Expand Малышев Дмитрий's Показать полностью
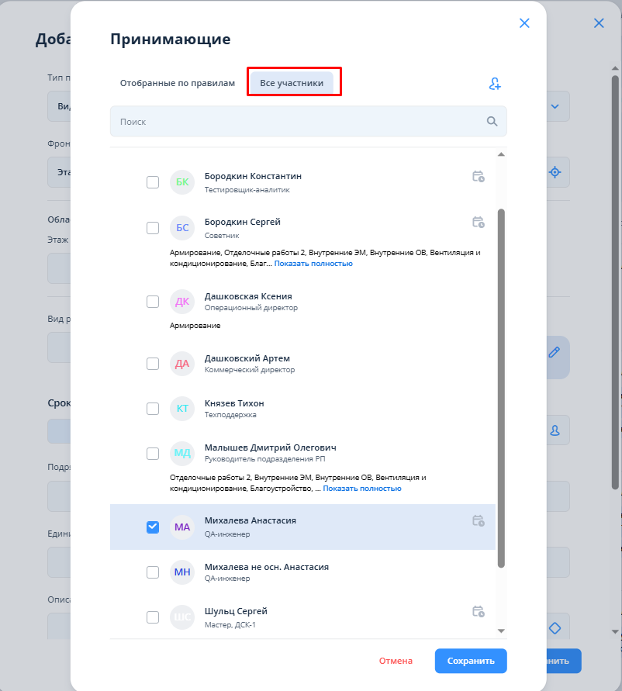The height and width of the screenshot is (691, 622). coord(362,489)
